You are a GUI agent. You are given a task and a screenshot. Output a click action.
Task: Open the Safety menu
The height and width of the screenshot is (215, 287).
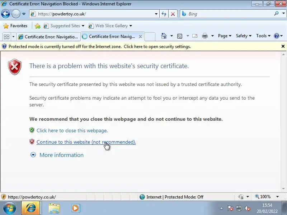tap(244, 36)
